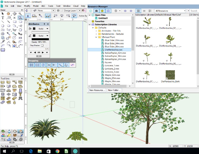Select the Pan hand tool
Screen dimensions: 199x154
tap(8, 13)
